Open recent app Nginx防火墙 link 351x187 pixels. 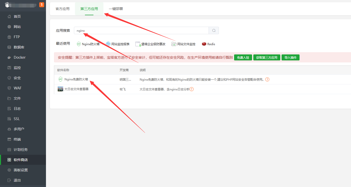click(91, 44)
